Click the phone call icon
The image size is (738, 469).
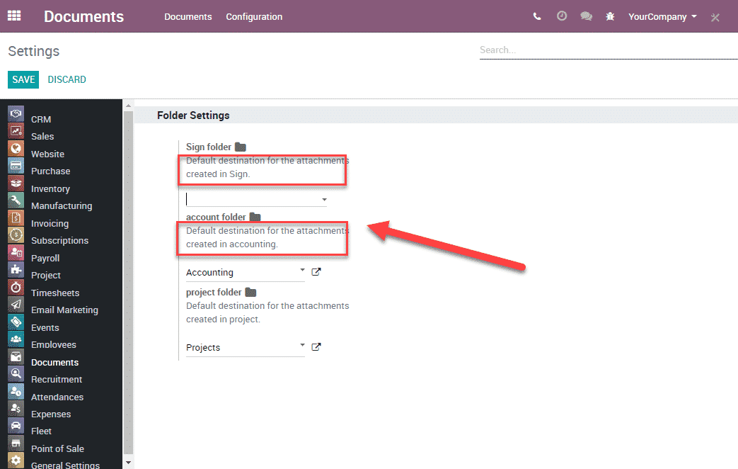(x=537, y=16)
